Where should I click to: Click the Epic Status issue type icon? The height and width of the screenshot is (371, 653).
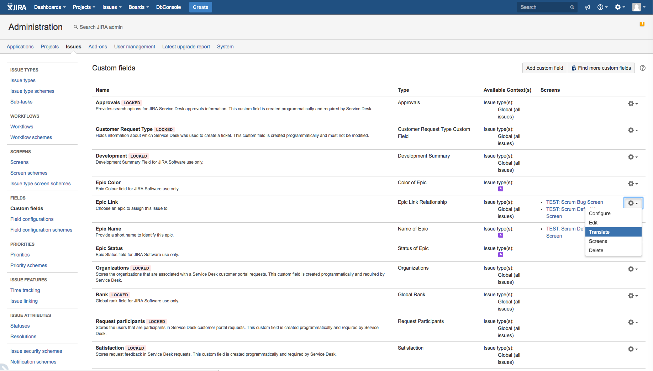[x=501, y=255]
